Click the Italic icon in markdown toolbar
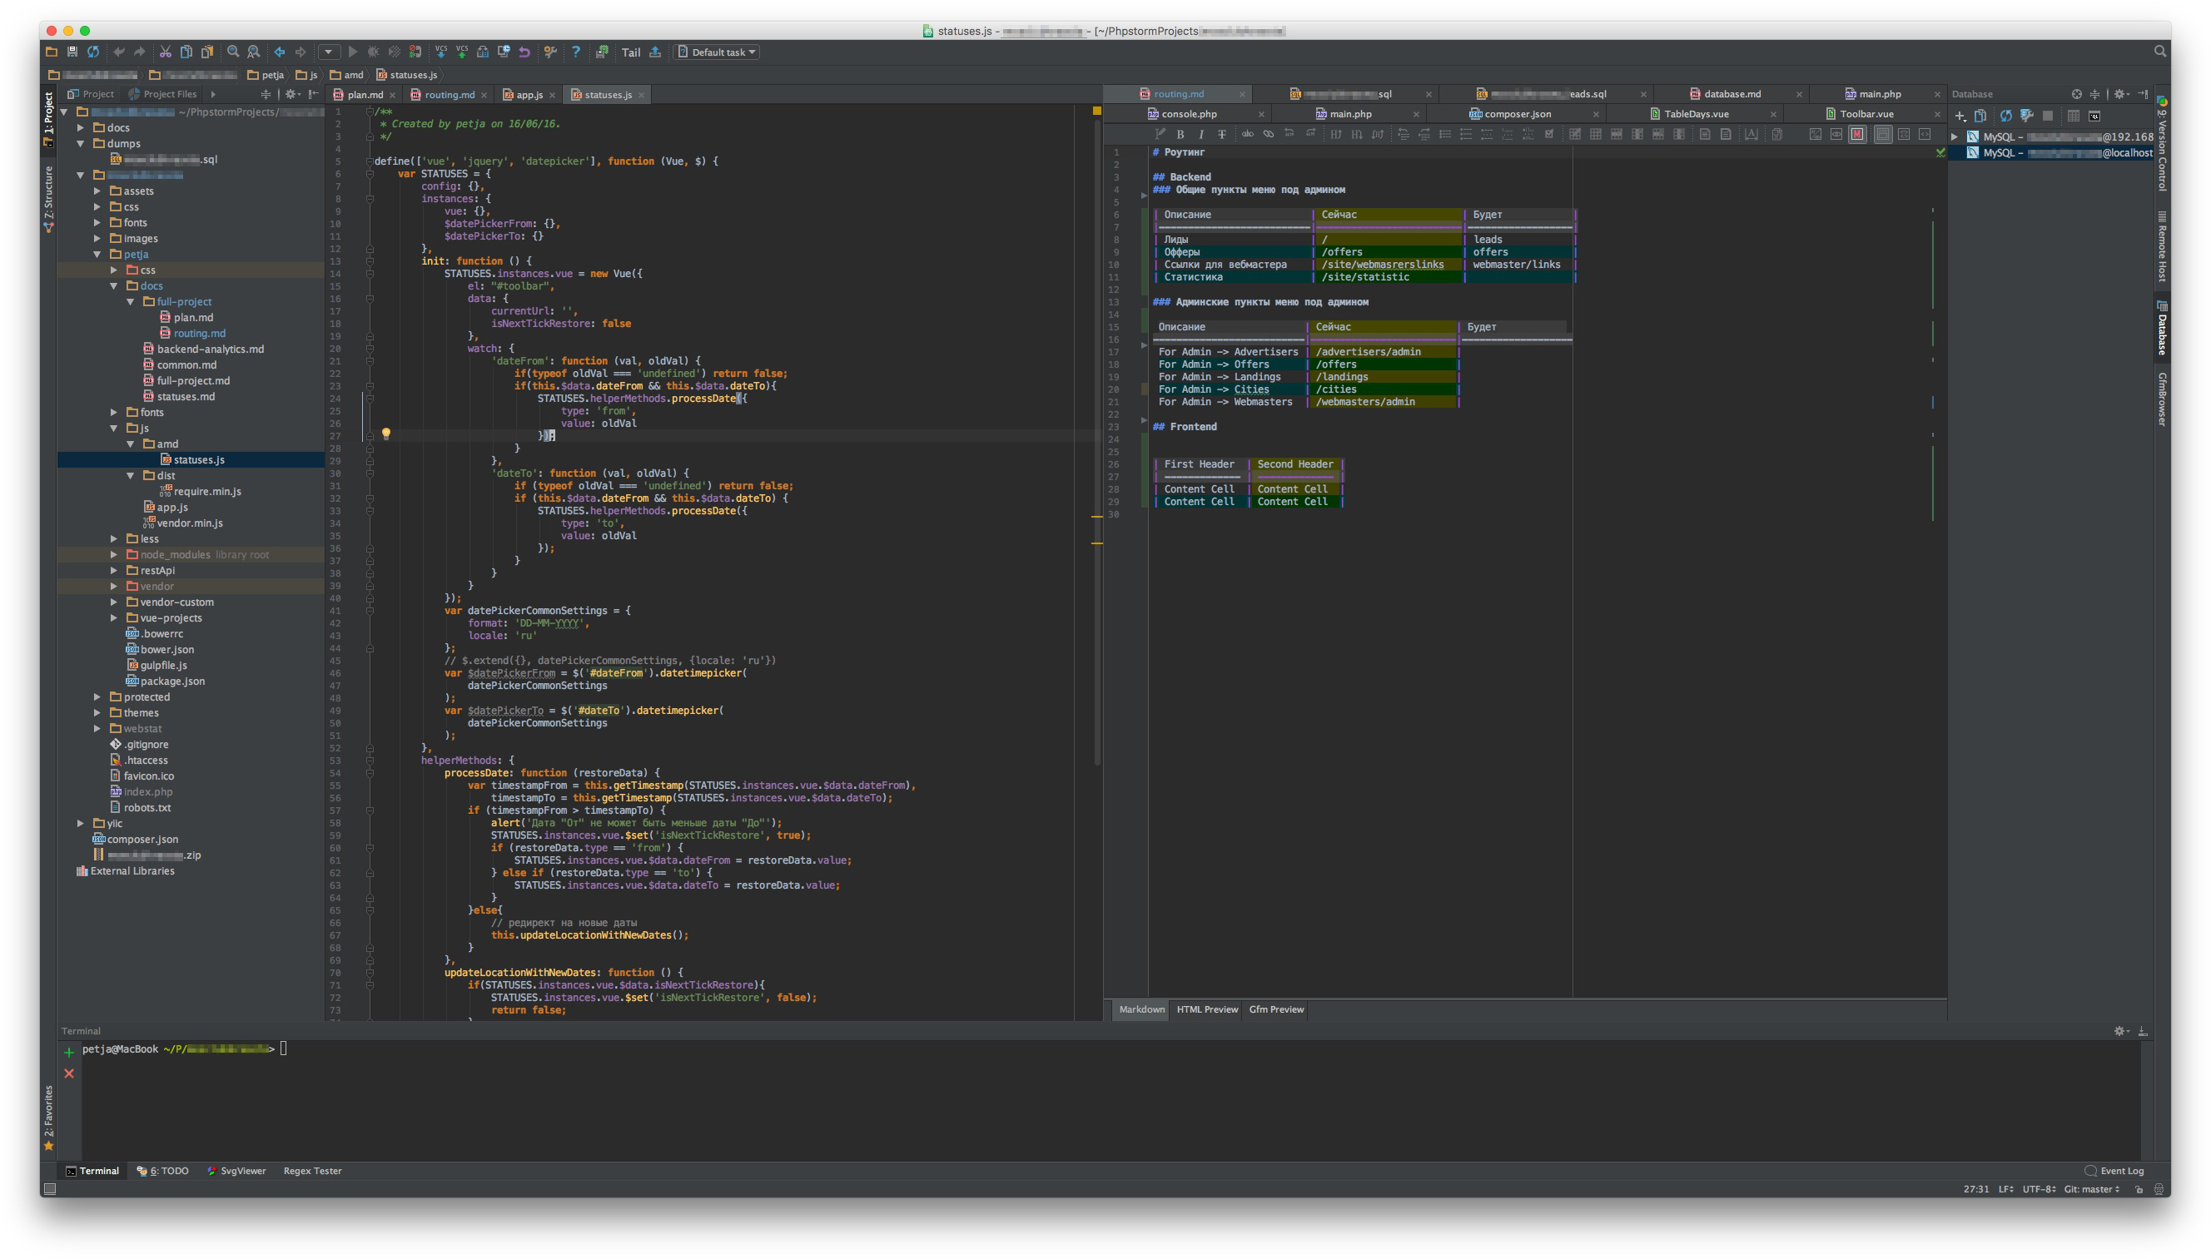This screenshot has width=2211, height=1259. click(1200, 134)
